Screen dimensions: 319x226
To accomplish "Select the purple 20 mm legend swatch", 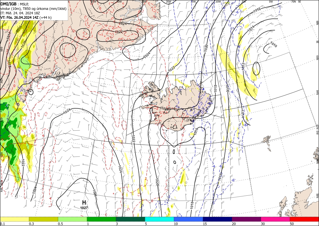I will (246, 219).
